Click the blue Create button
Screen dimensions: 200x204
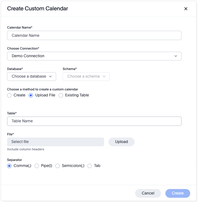(x=177, y=193)
